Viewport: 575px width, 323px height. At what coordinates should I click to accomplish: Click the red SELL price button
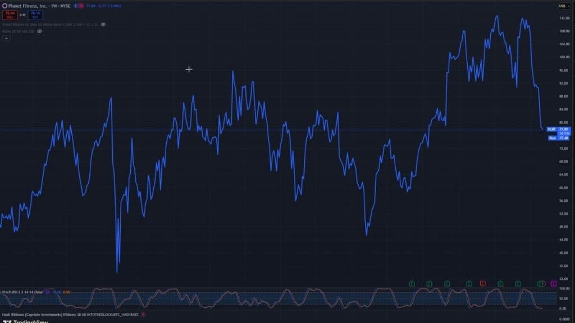pyautogui.click(x=10, y=14)
